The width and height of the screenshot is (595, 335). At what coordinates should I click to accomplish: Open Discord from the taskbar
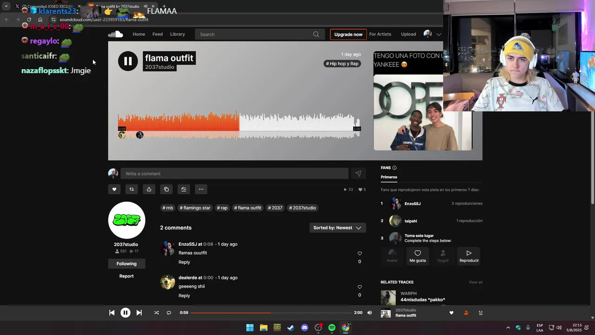point(304,328)
